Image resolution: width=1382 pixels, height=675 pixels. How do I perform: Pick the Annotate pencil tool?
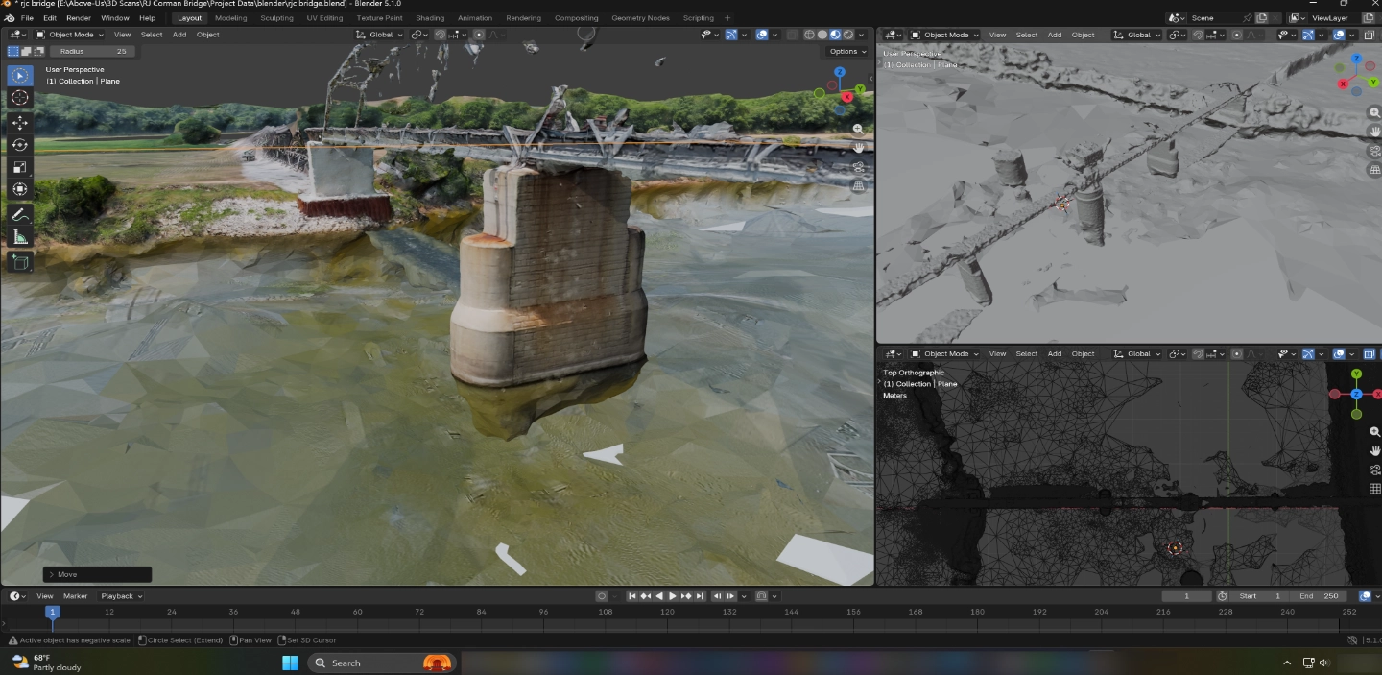(x=19, y=215)
